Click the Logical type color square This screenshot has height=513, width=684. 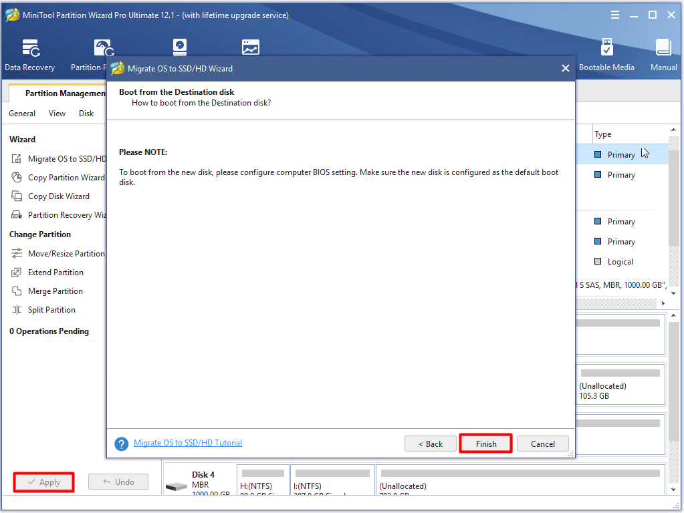[598, 262]
